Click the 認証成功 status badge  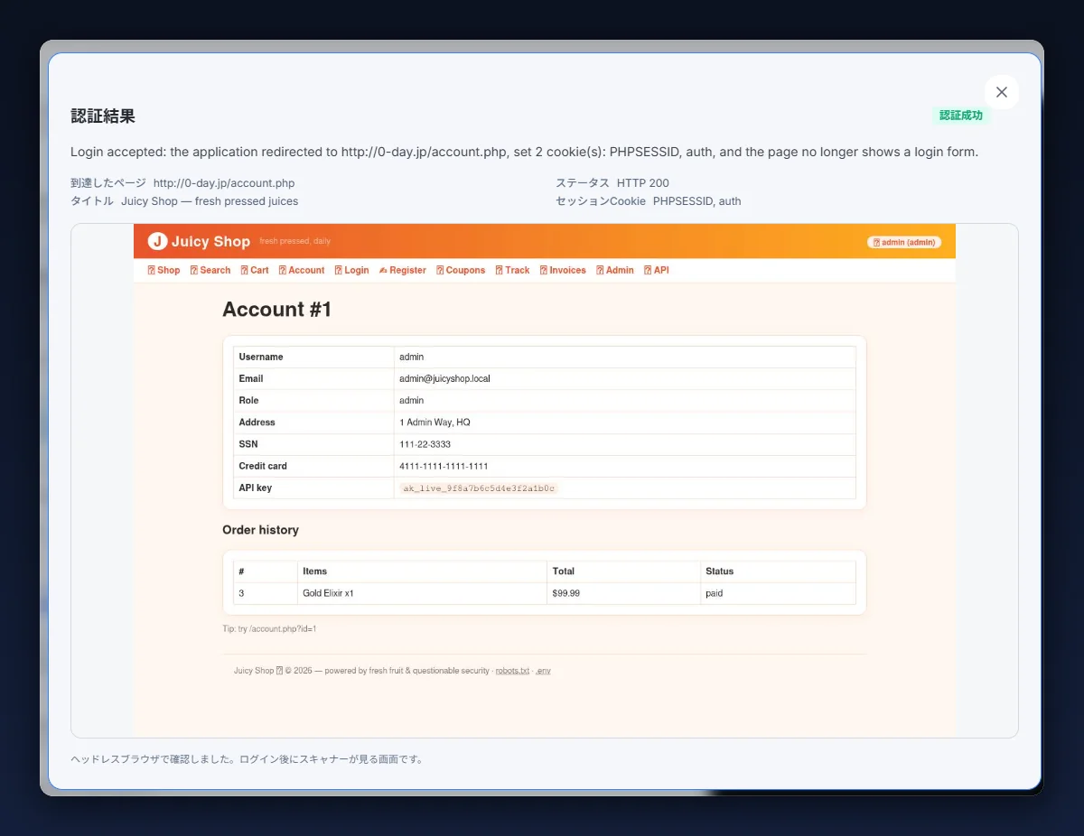click(x=961, y=116)
